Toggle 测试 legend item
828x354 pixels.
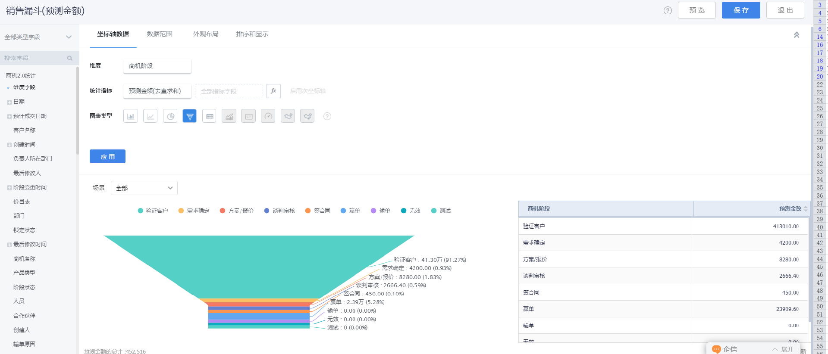click(x=441, y=211)
